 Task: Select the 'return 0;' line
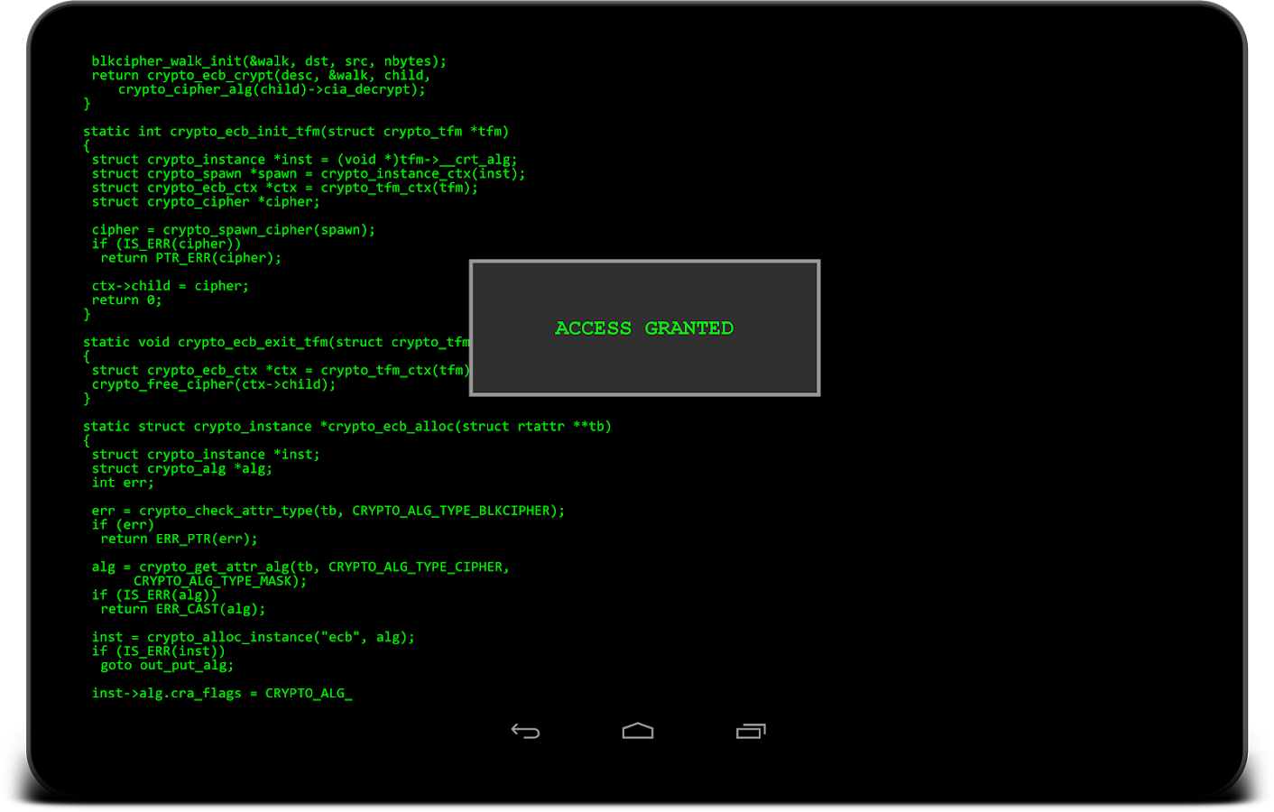coord(126,300)
